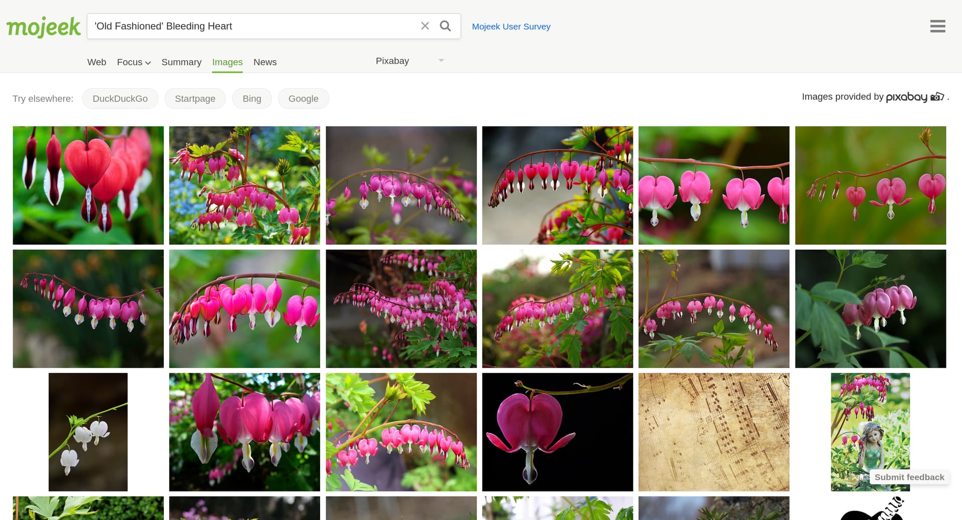Open the black guitar silhouette thumbnail
962x520 pixels.
[871, 508]
